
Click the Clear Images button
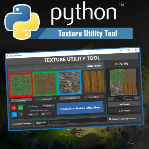[x=124, y=111]
